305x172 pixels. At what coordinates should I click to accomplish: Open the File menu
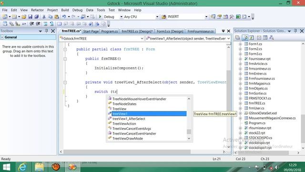pyautogui.click(x=5, y=10)
